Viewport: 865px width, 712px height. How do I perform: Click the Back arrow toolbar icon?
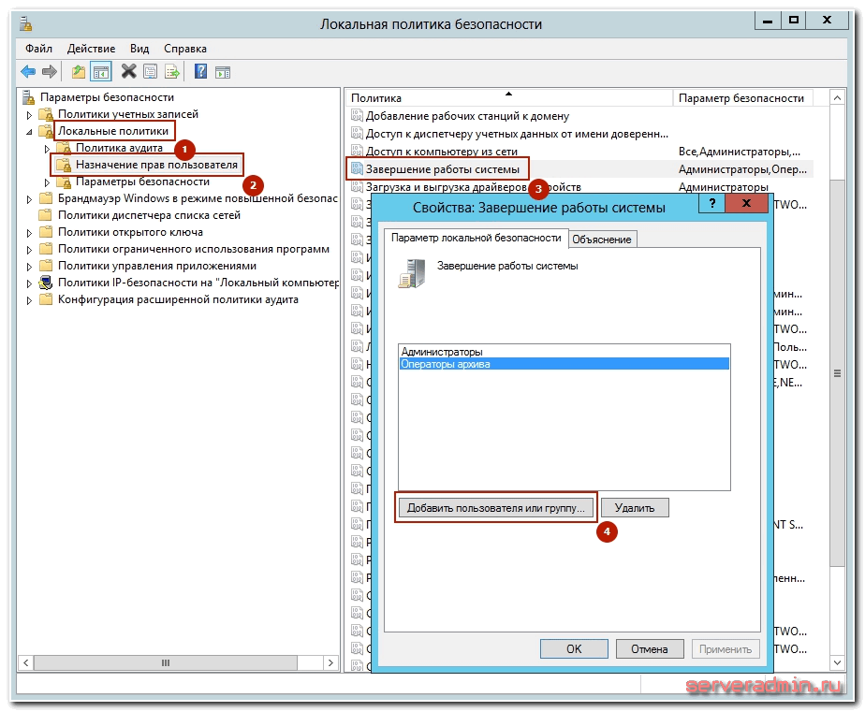click(28, 72)
